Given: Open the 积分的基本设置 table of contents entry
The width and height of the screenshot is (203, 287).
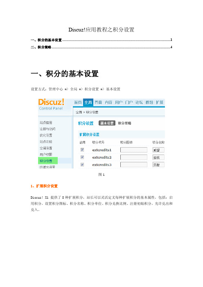Looking at the screenshot, I should pos(101,40).
